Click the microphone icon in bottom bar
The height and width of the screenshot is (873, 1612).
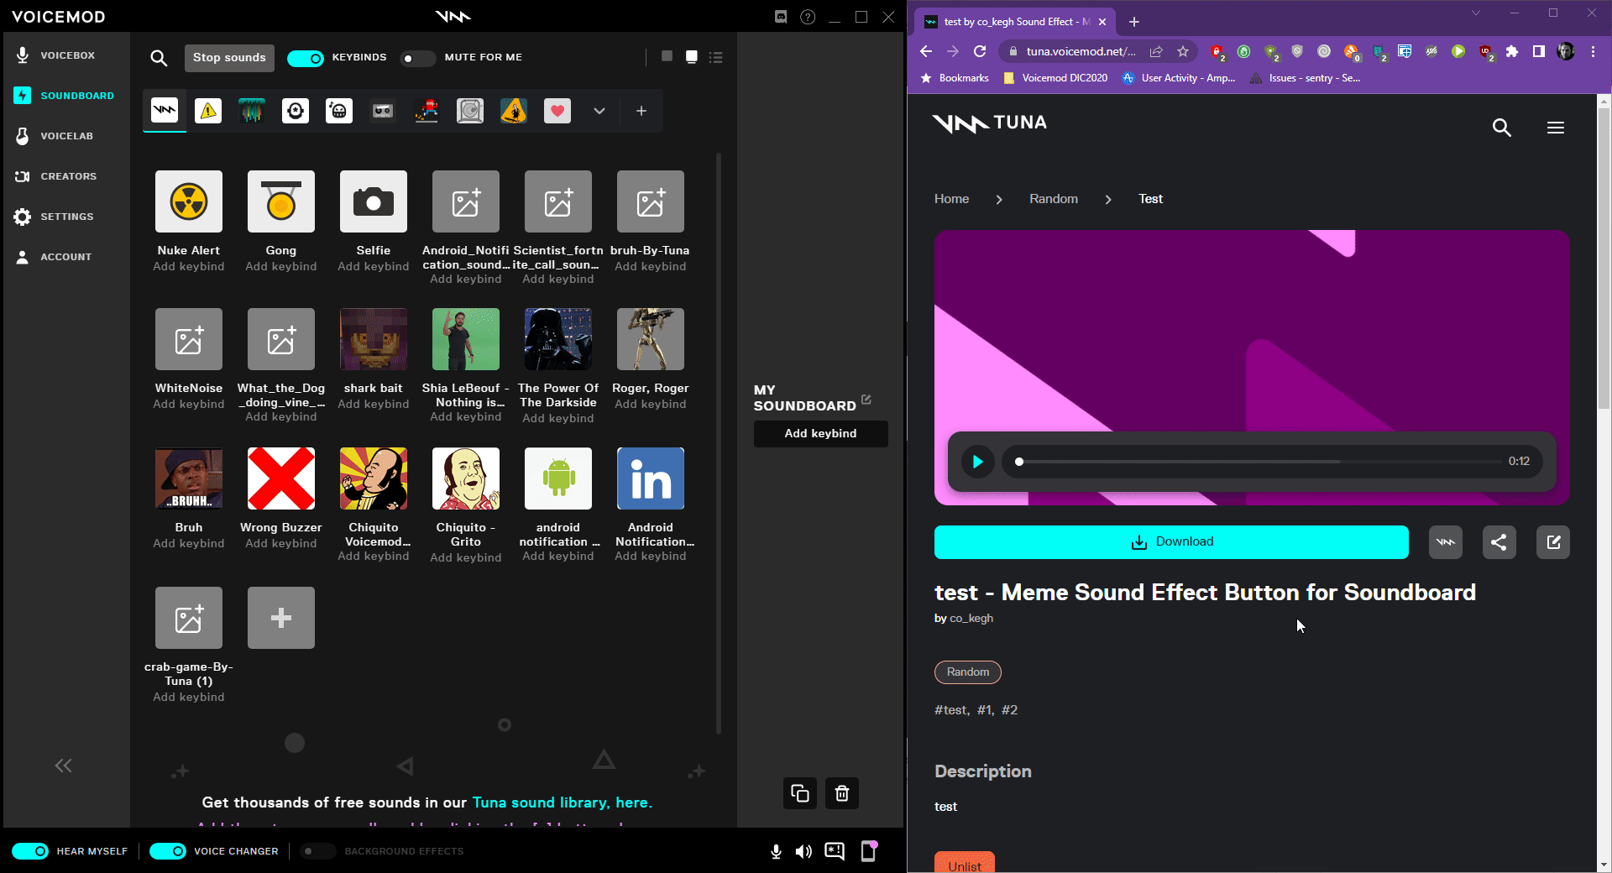click(x=776, y=851)
